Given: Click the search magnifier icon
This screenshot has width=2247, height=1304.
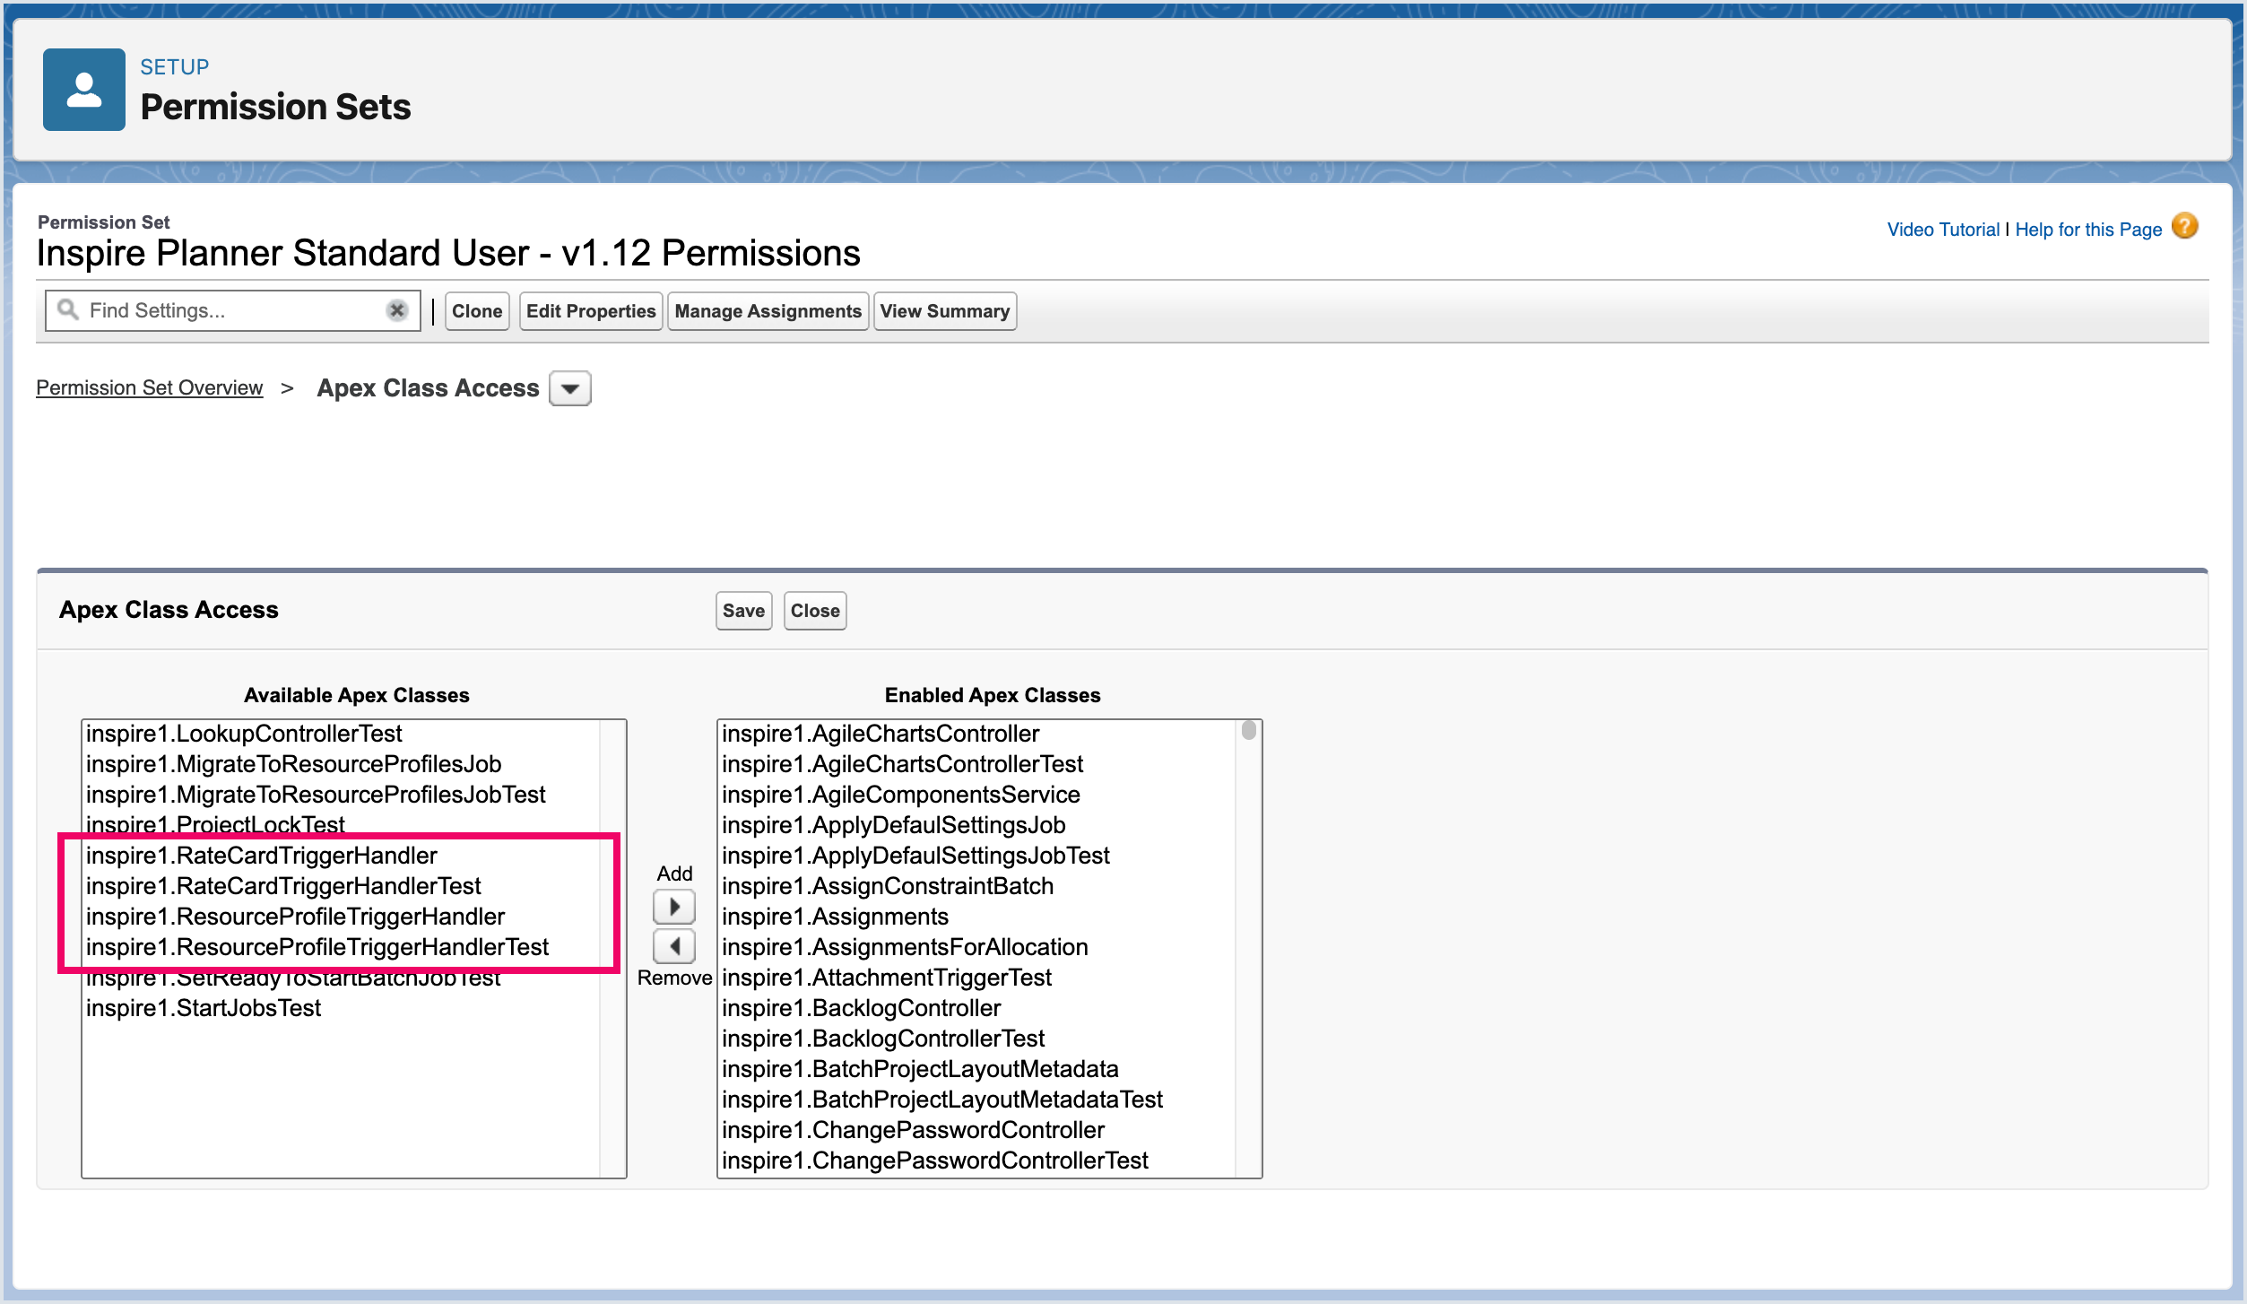Looking at the screenshot, I should click(68, 310).
